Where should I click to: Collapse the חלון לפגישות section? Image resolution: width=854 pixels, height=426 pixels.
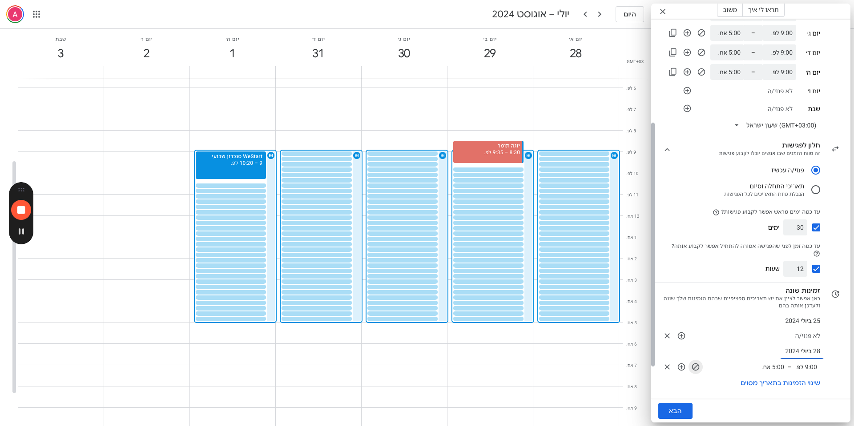[667, 150]
